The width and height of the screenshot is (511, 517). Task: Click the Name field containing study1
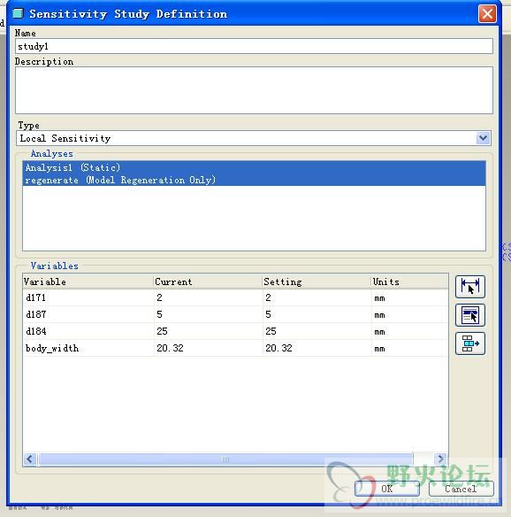(x=254, y=46)
